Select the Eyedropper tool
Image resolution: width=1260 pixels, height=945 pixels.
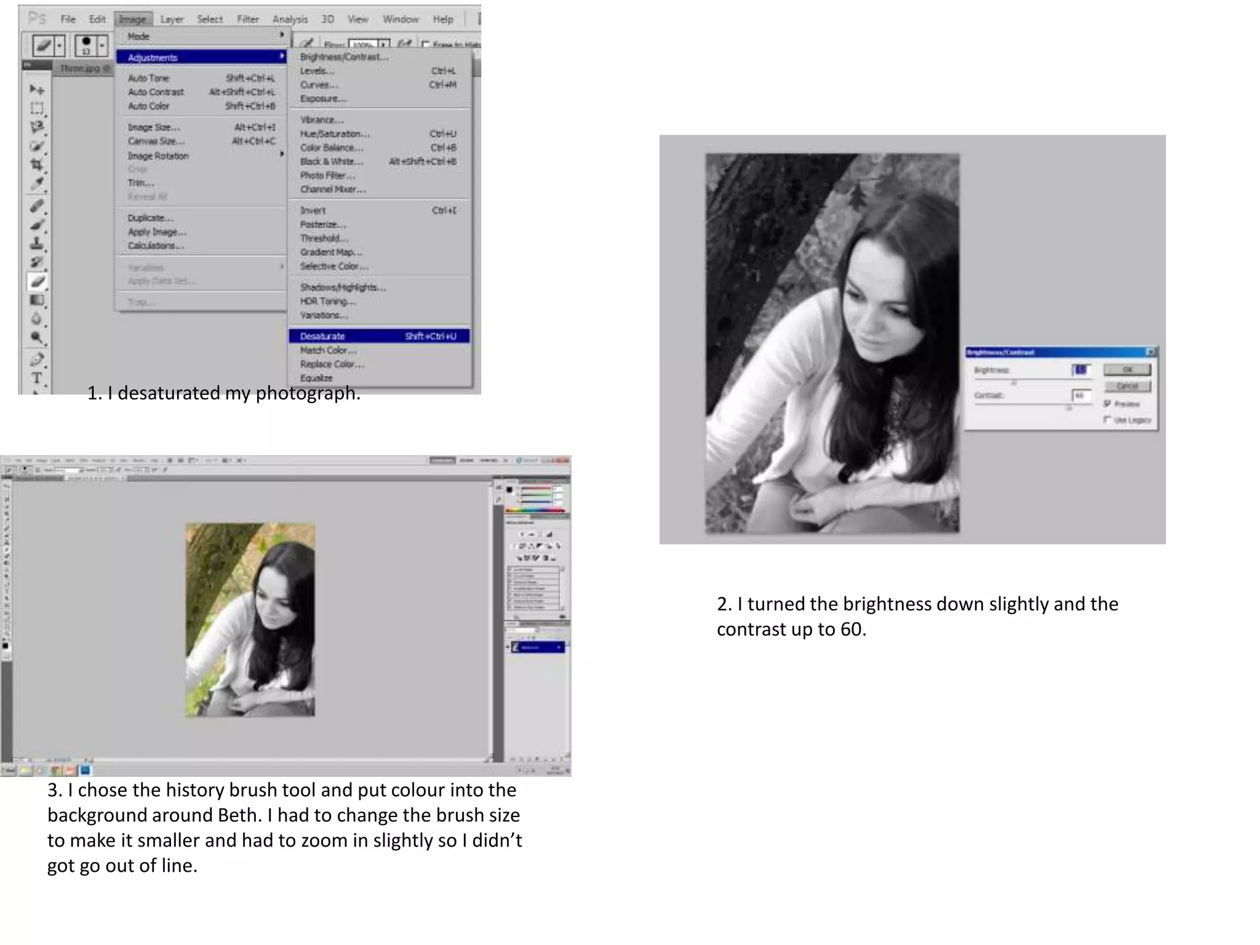[x=37, y=183]
